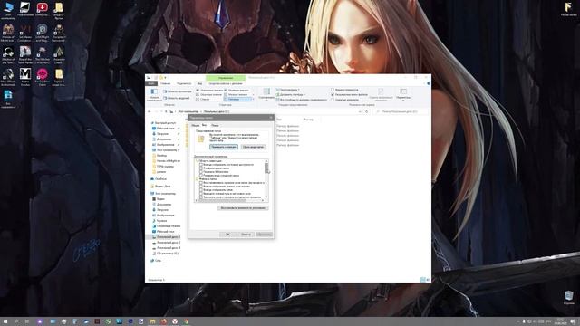This screenshot has width=580, height=326.
Task: Select the Этот компьютер desktop icon
Action: [8, 10]
